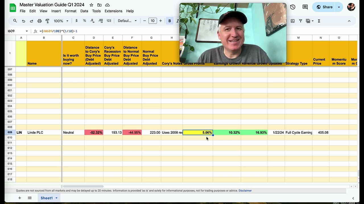Open version history clock icon
Screen dimensions: 364x204
coord(293,7)
